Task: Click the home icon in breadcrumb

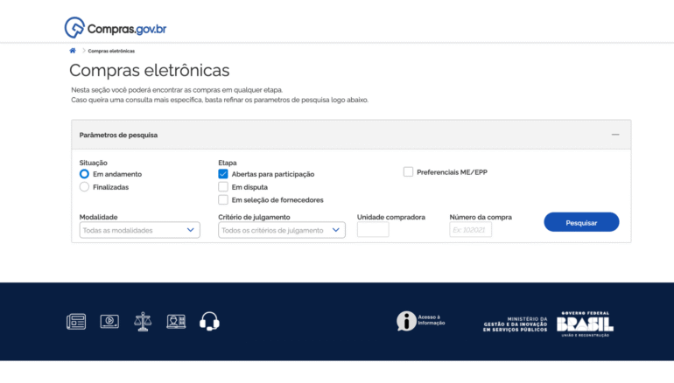Action: pyautogui.click(x=73, y=51)
